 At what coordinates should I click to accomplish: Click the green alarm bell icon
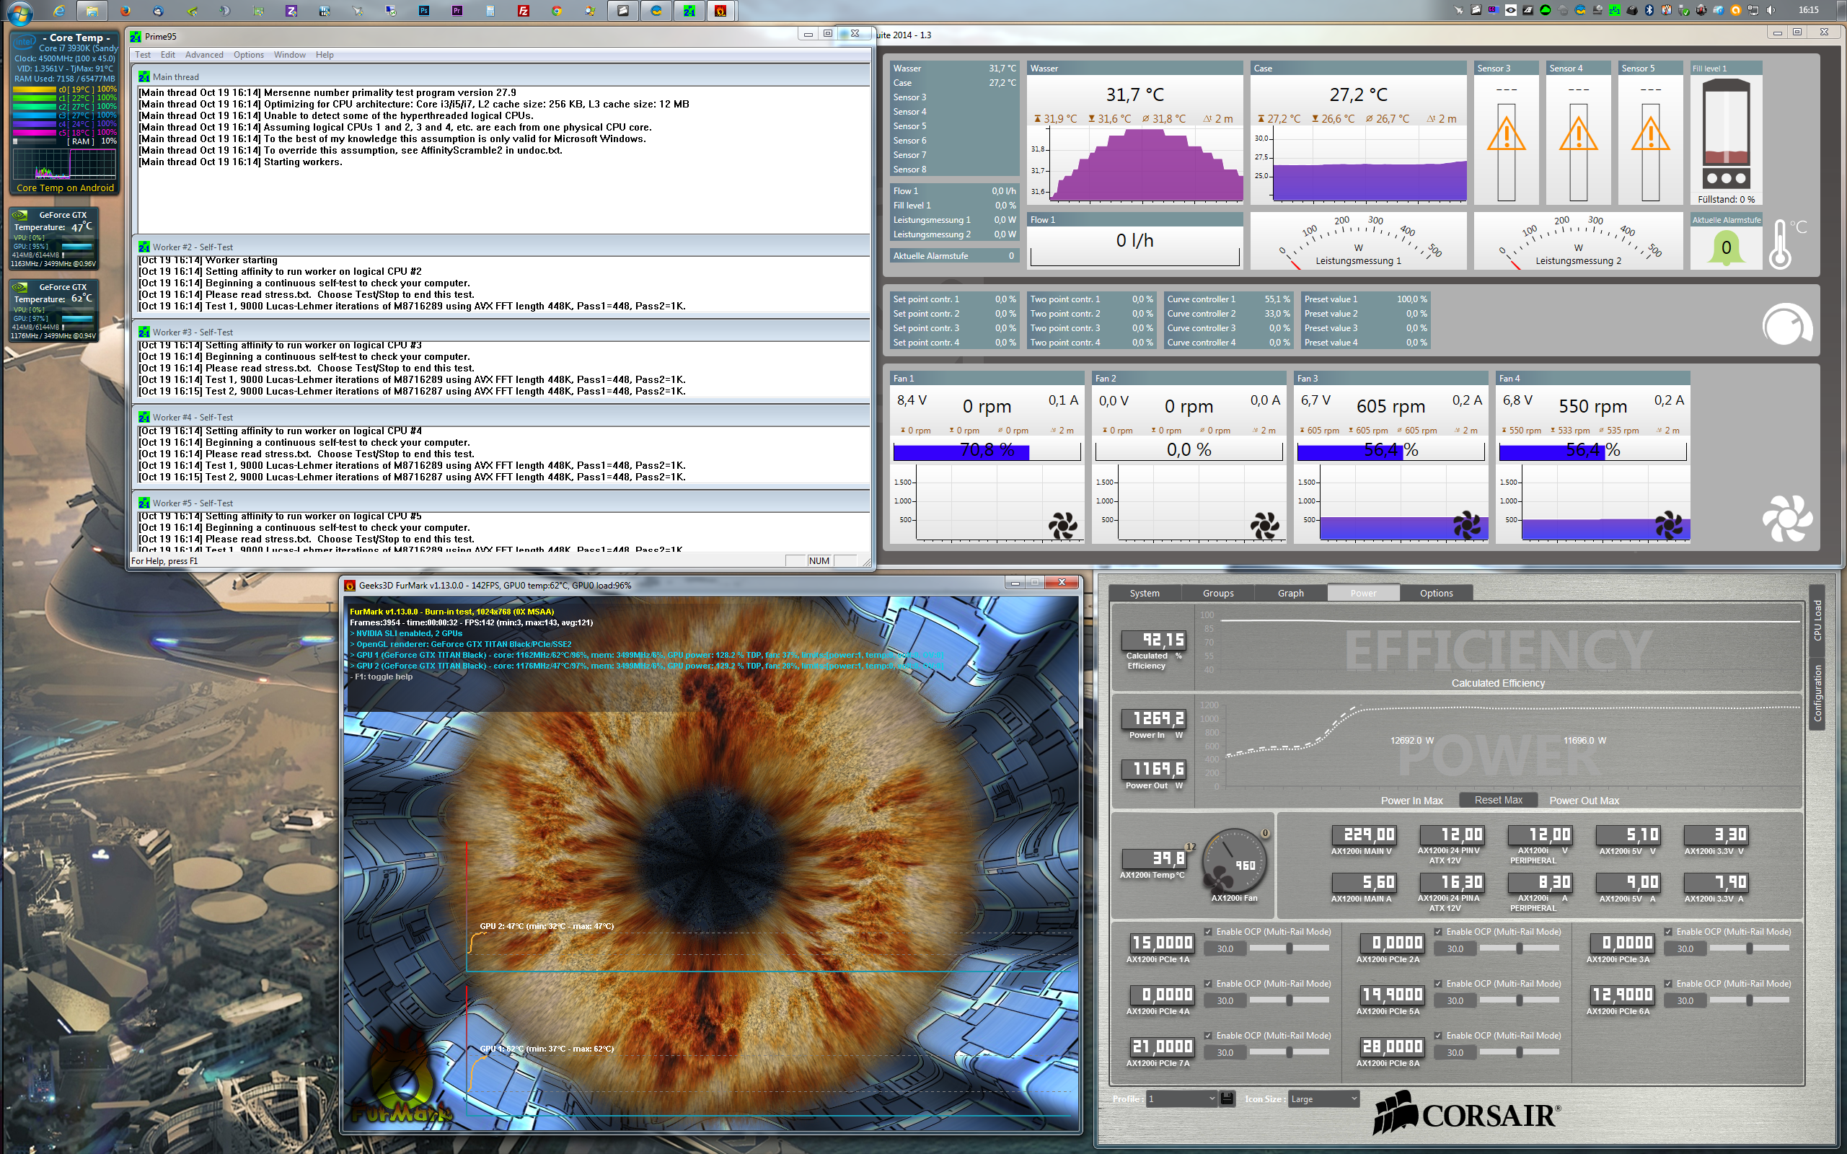[1726, 247]
